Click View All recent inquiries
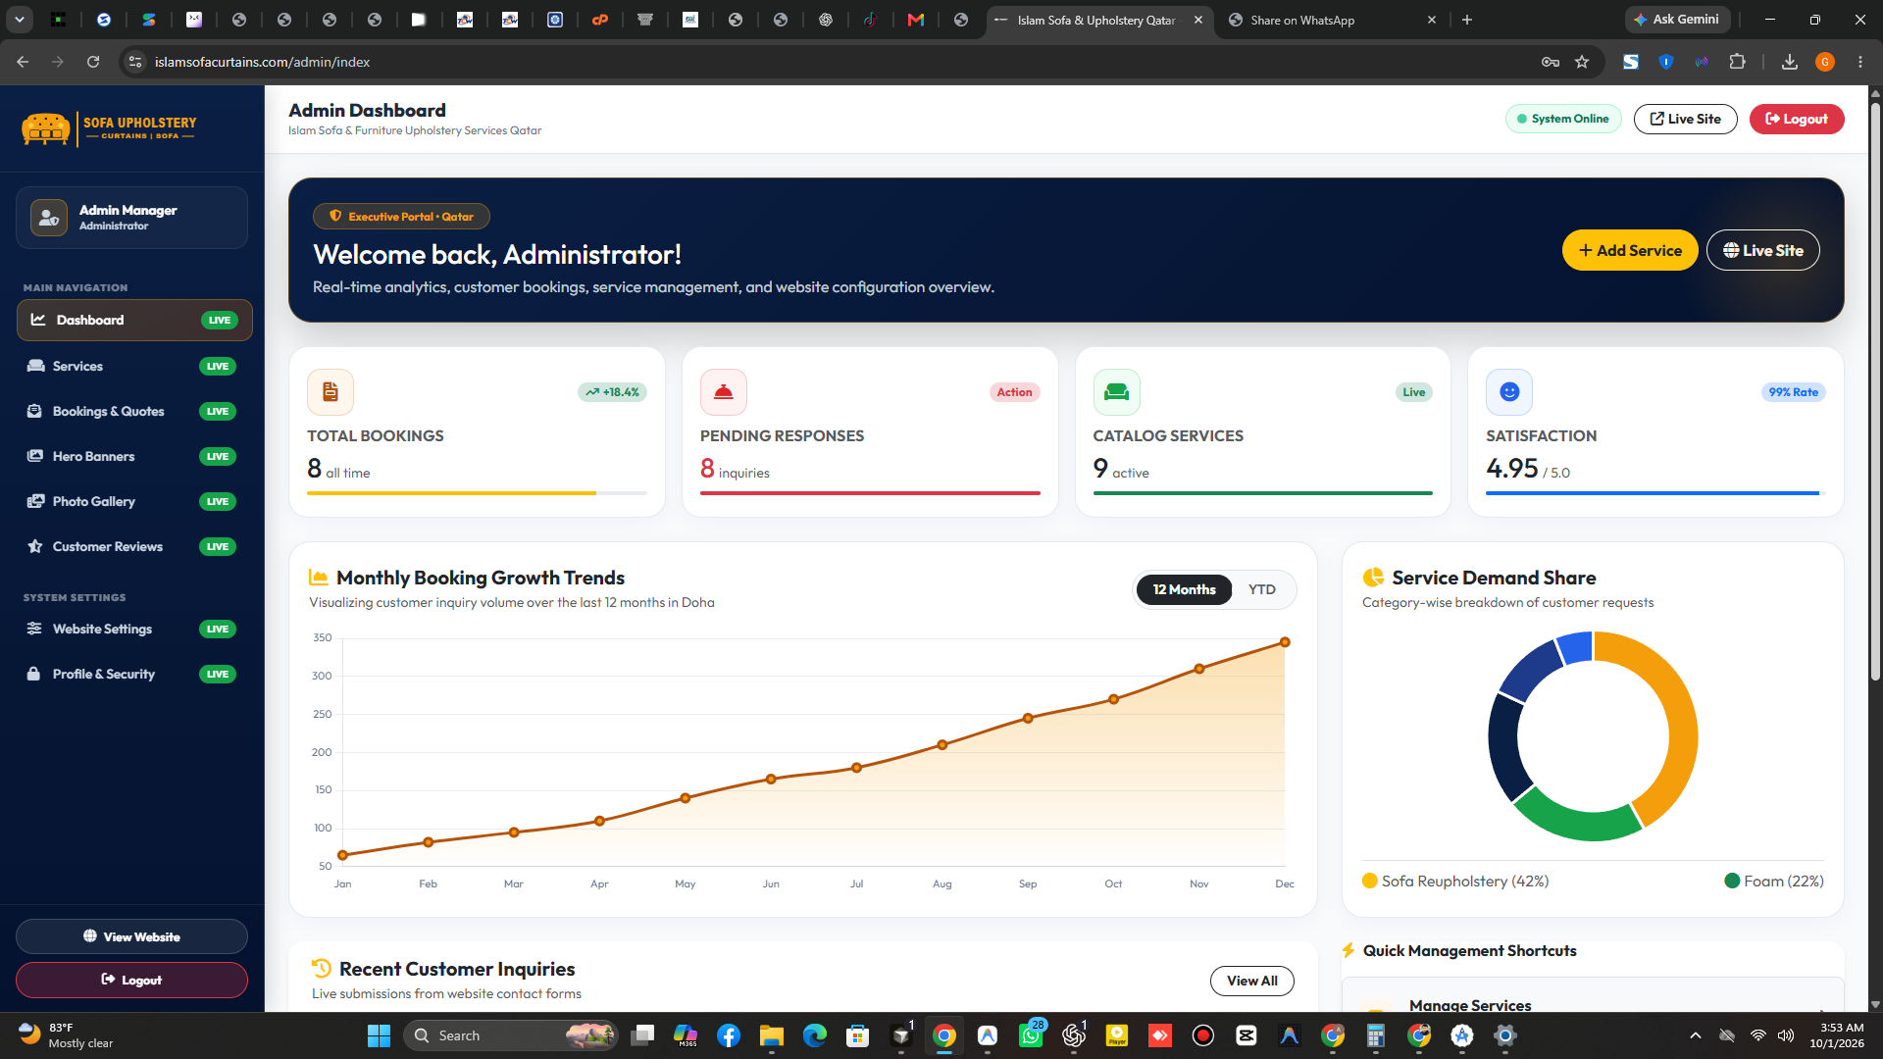This screenshot has height=1059, width=1883. tap(1251, 981)
